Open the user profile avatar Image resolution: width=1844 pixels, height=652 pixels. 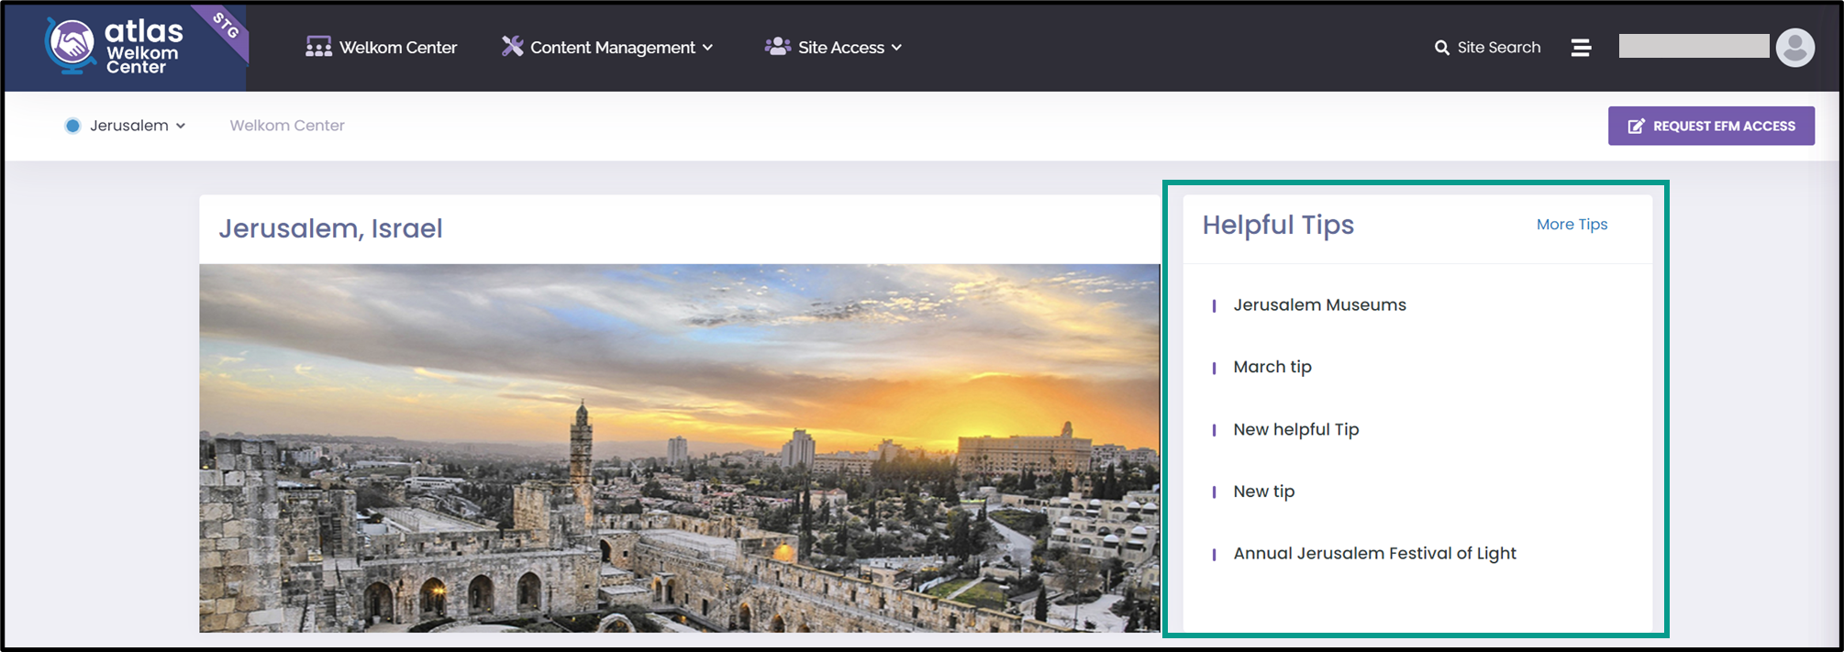tap(1795, 48)
